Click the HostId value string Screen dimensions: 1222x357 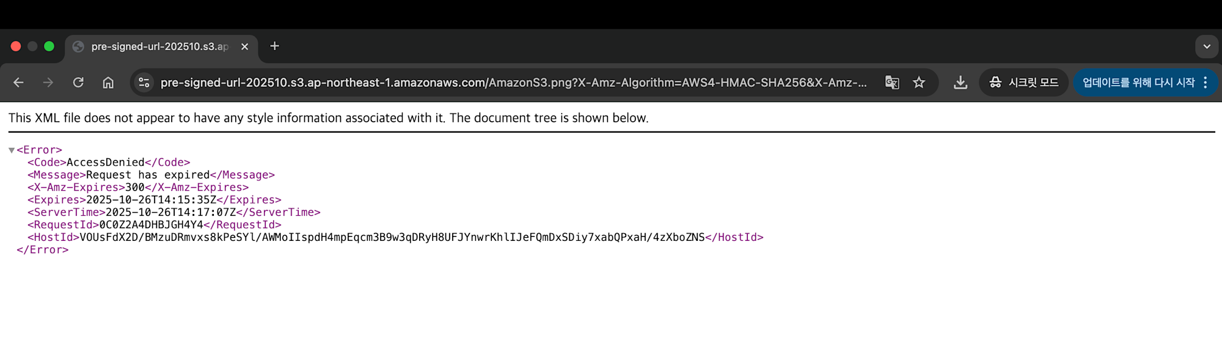tap(392, 237)
